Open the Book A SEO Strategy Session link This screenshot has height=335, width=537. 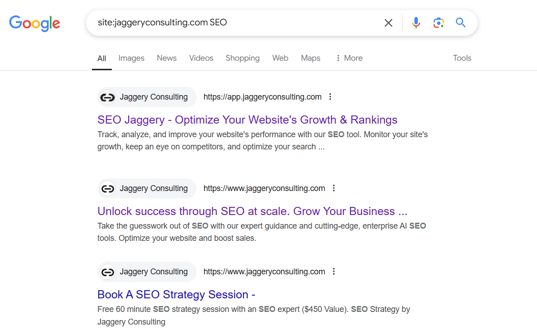[x=176, y=294]
